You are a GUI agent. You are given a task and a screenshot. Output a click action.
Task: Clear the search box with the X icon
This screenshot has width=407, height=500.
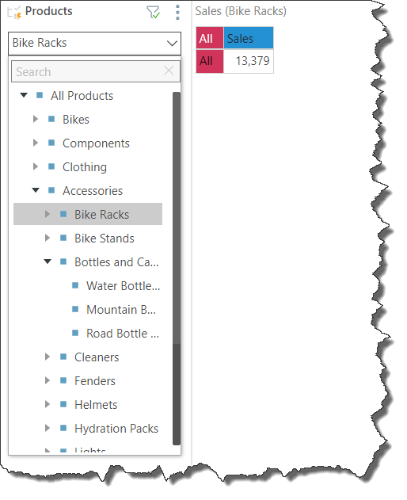click(169, 71)
